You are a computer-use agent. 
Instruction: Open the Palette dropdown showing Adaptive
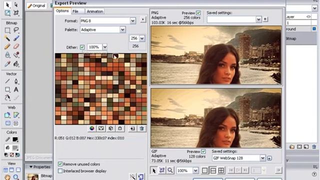(x=122, y=30)
